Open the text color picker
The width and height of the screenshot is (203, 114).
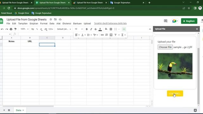pyautogui.click(x=100, y=29)
